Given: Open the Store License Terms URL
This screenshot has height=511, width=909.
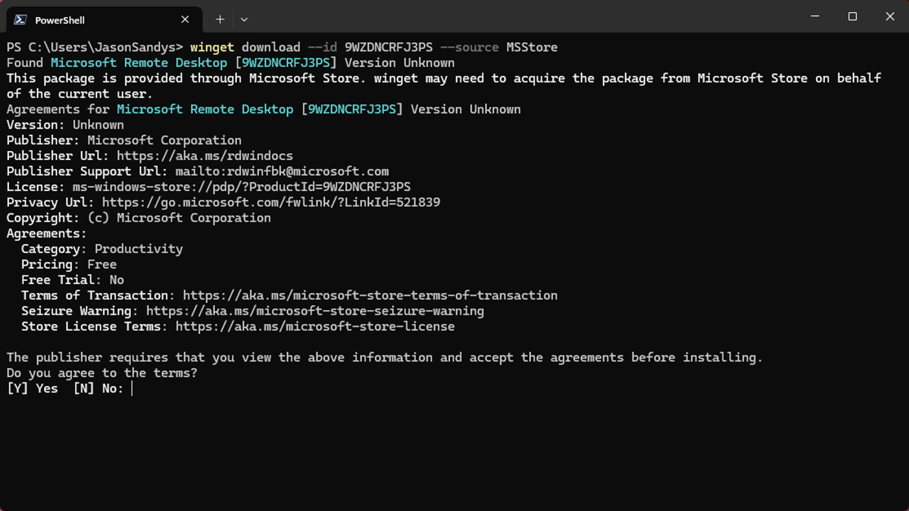Looking at the screenshot, I should (x=315, y=327).
